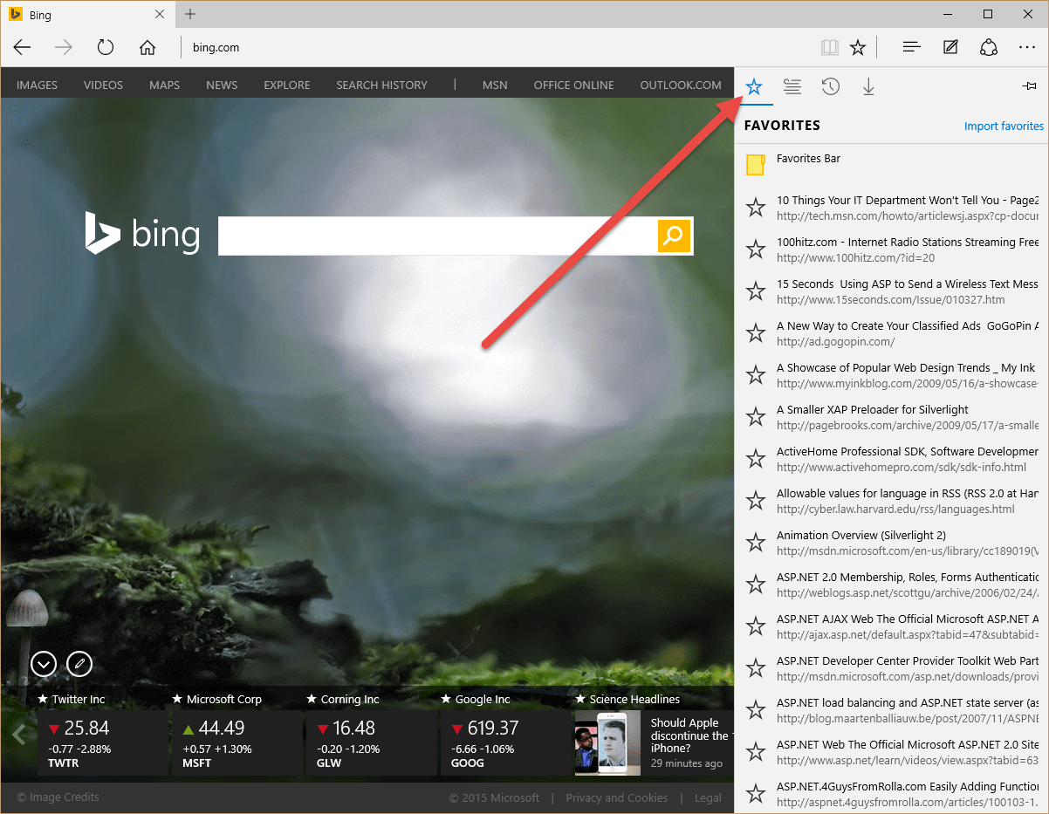Image resolution: width=1049 pixels, height=814 pixels.
Task: Open favorite 'Animation Overview (Silverlight 2)'
Action: (891, 542)
